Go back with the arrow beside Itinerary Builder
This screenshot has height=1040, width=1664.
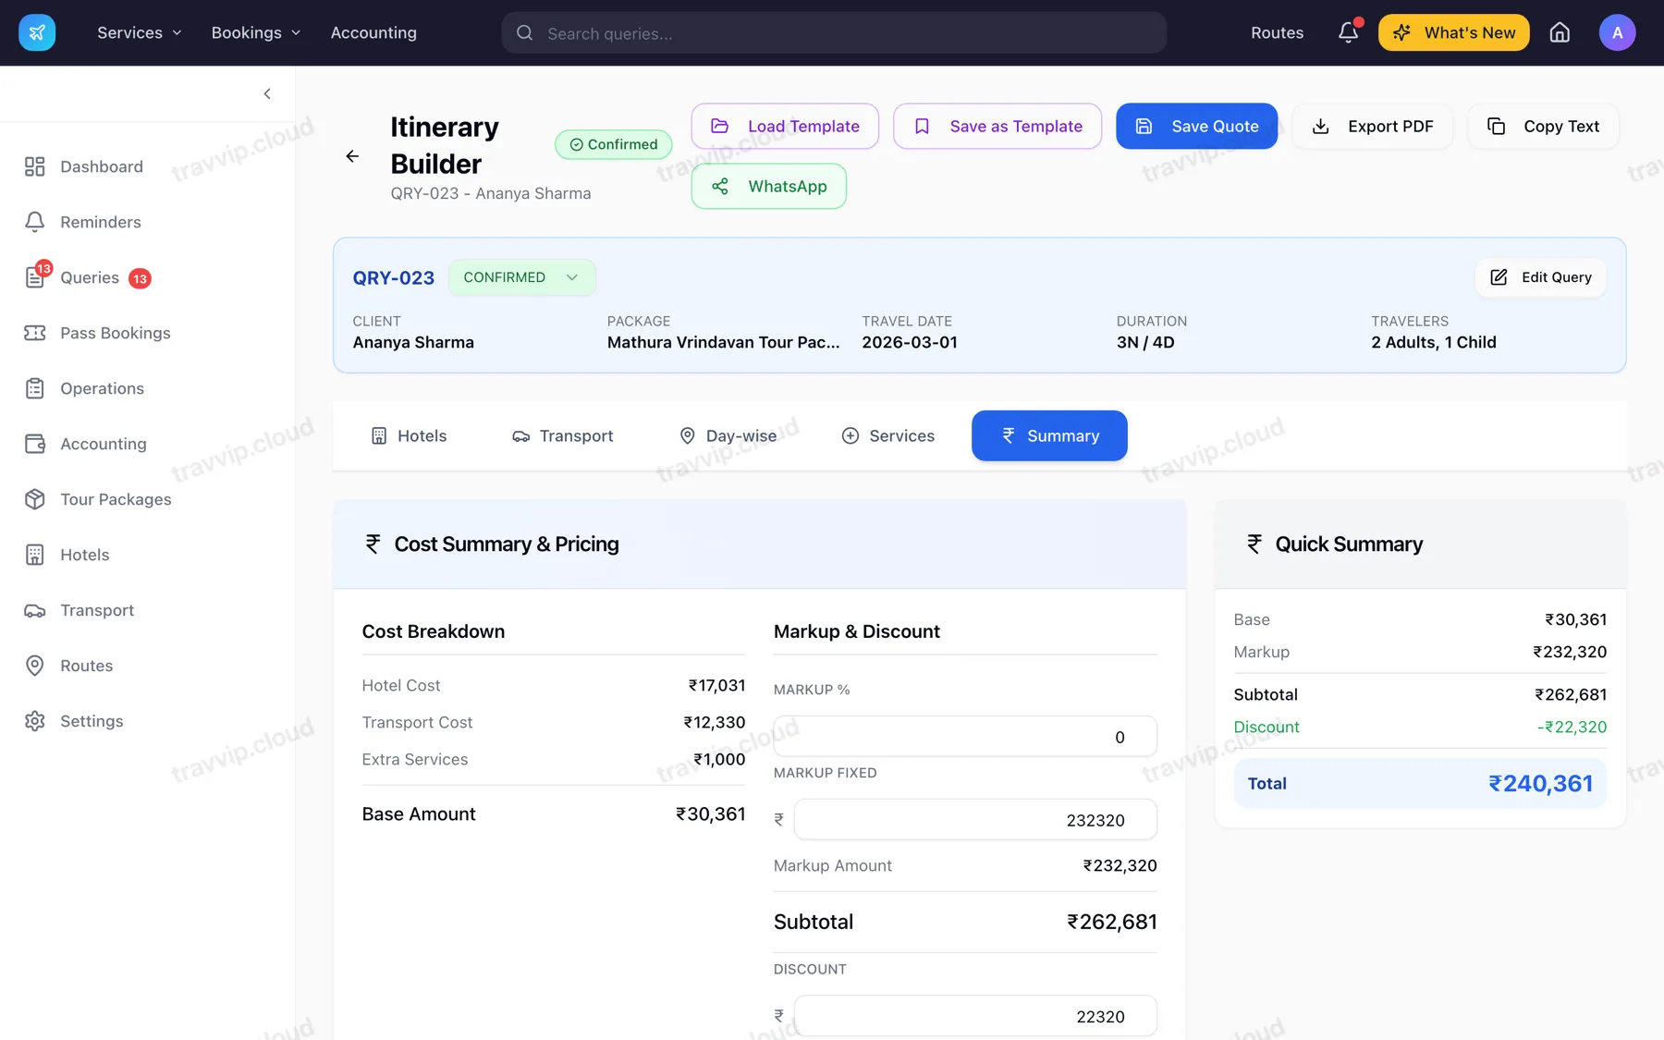coord(352,156)
